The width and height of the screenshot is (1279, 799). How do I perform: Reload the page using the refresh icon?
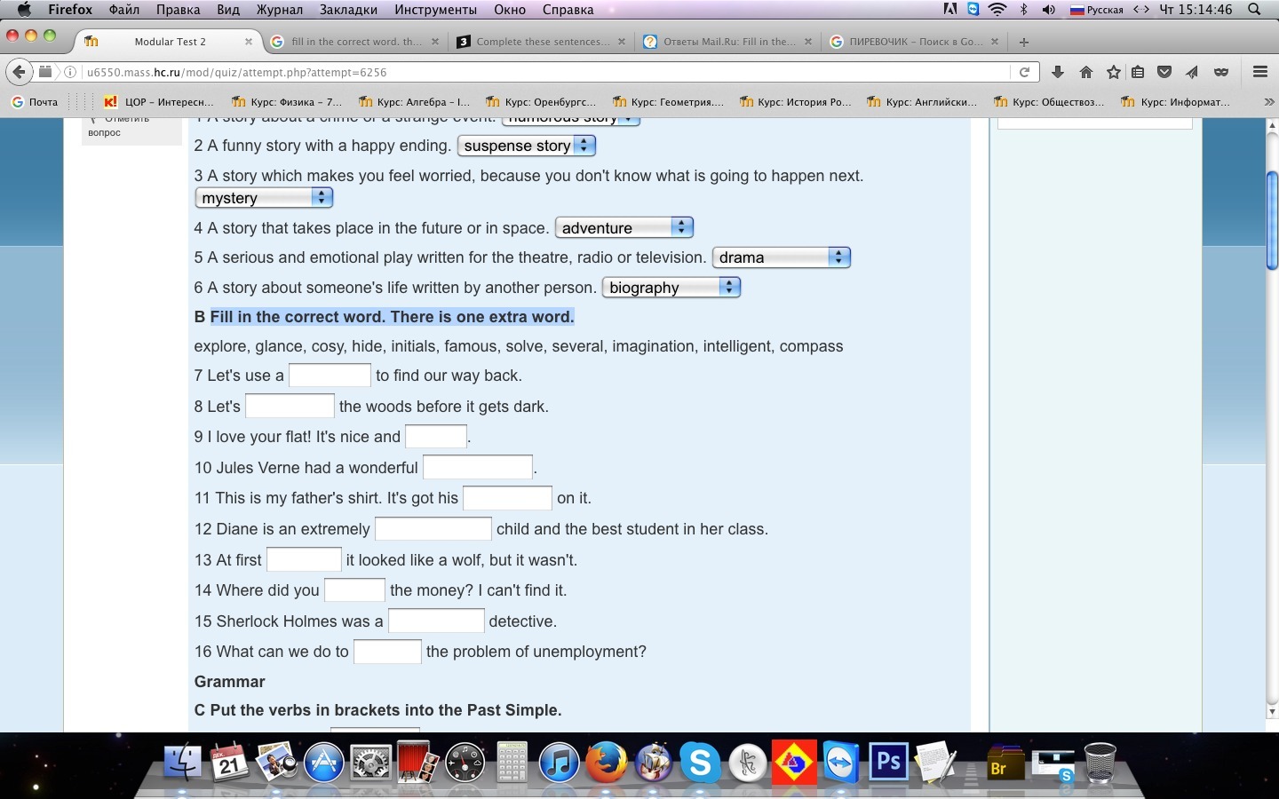1024,72
